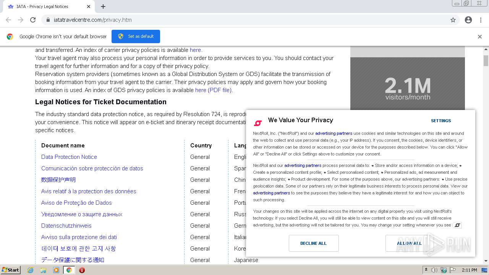
Task: Open Avis relatif à la protection des données
Action: coord(89,191)
